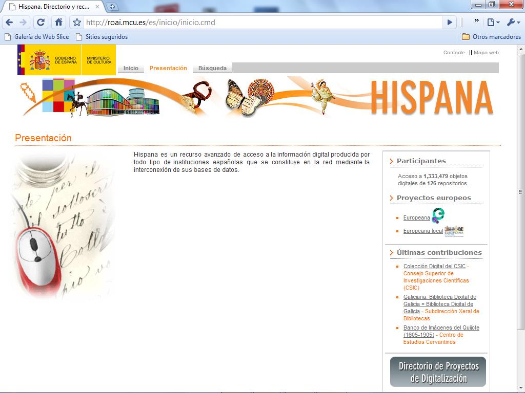Open the Otros marcadores folder
525x393 pixels.
click(x=491, y=37)
